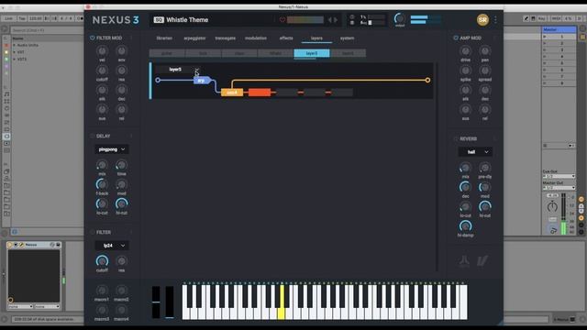Image resolution: width=587 pixels, height=330 pixels.
Task: Adjust the macro1 knob
Action: tap(102, 291)
